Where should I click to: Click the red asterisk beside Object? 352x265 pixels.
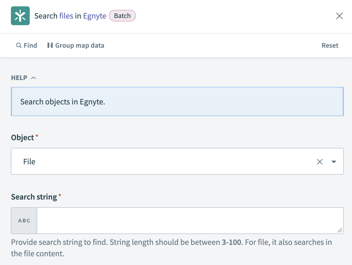37,136
